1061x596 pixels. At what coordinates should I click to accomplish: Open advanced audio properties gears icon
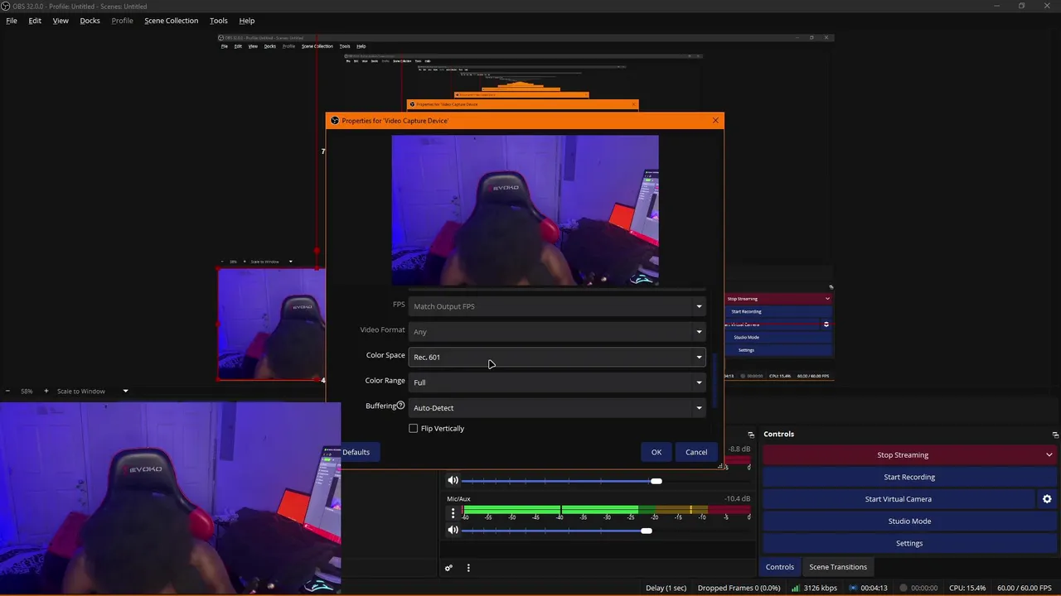tap(448, 568)
